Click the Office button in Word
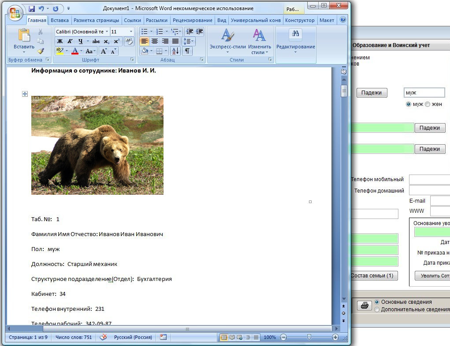 [15, 13]
